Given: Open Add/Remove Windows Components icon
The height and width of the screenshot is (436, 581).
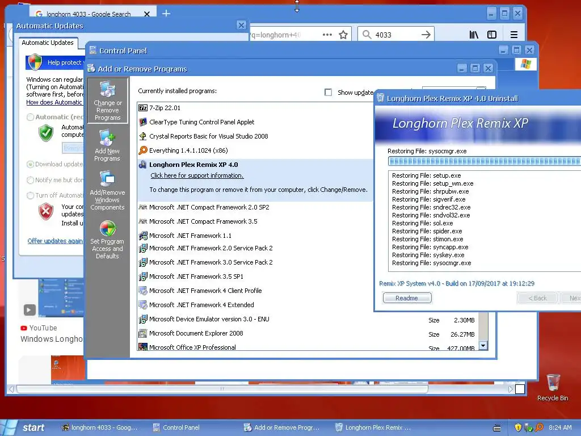Looking at the screenshot, I should [x=107, y=191].
